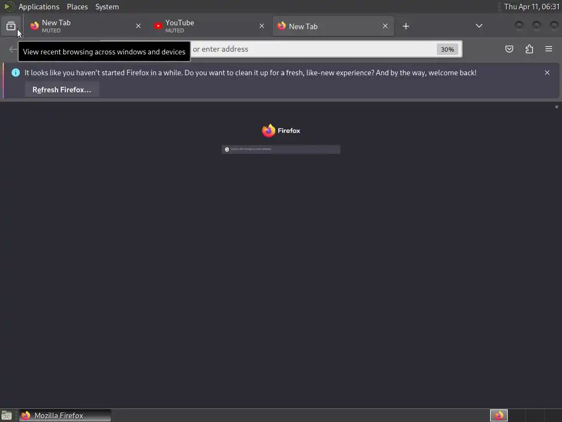Close the YouTube tab
The width and height of the screenshot is (562, 422).
[x=262, y=26]
